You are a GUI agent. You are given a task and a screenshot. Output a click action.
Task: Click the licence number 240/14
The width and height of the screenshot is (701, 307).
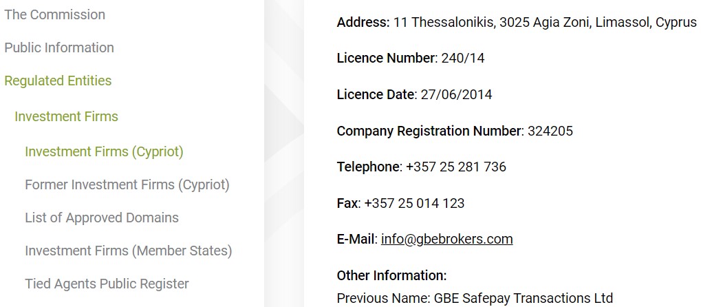[x=462, y=59]
